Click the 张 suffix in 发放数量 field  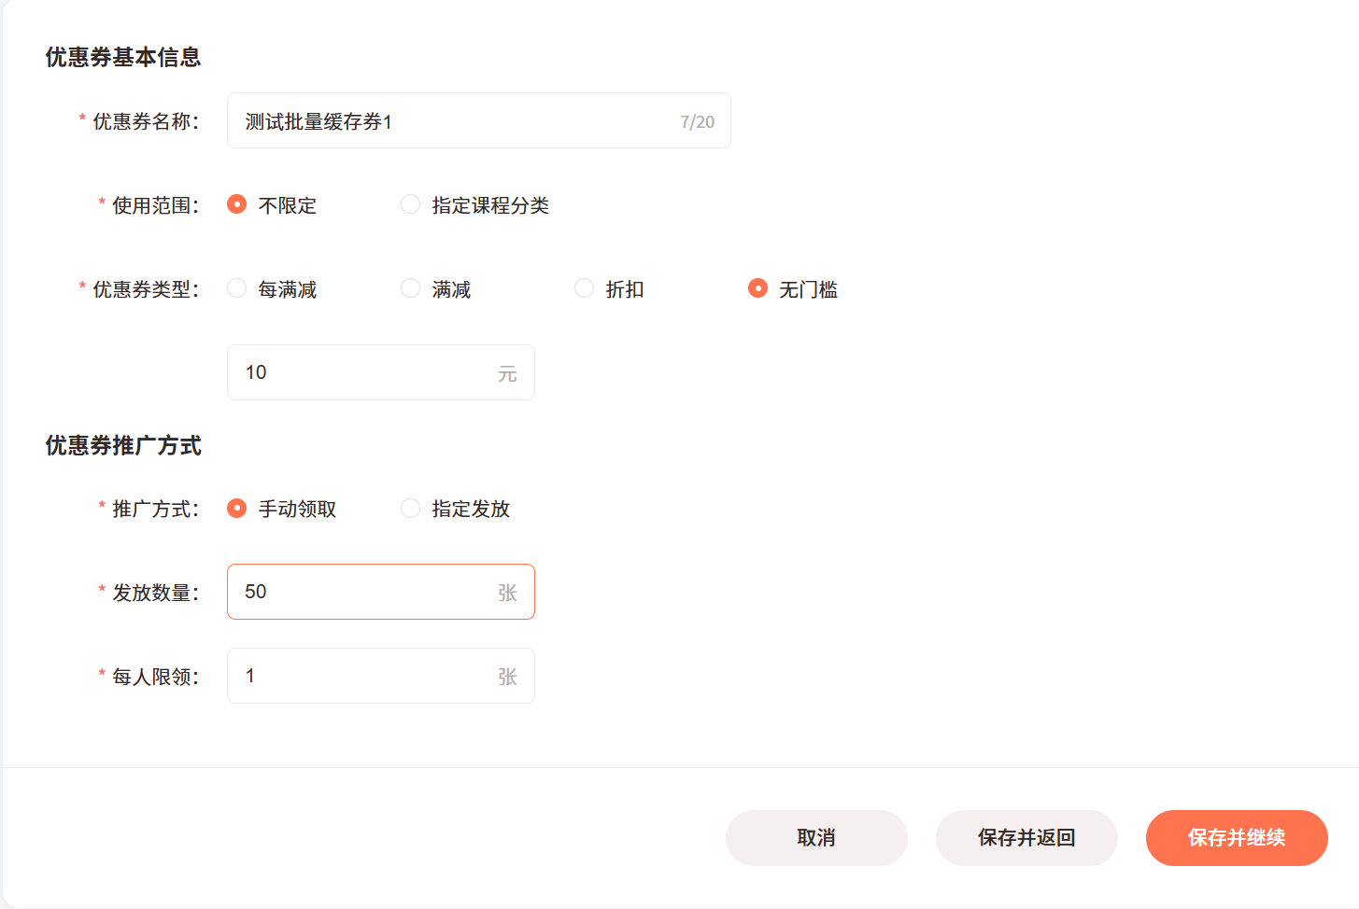coord(507,593)
